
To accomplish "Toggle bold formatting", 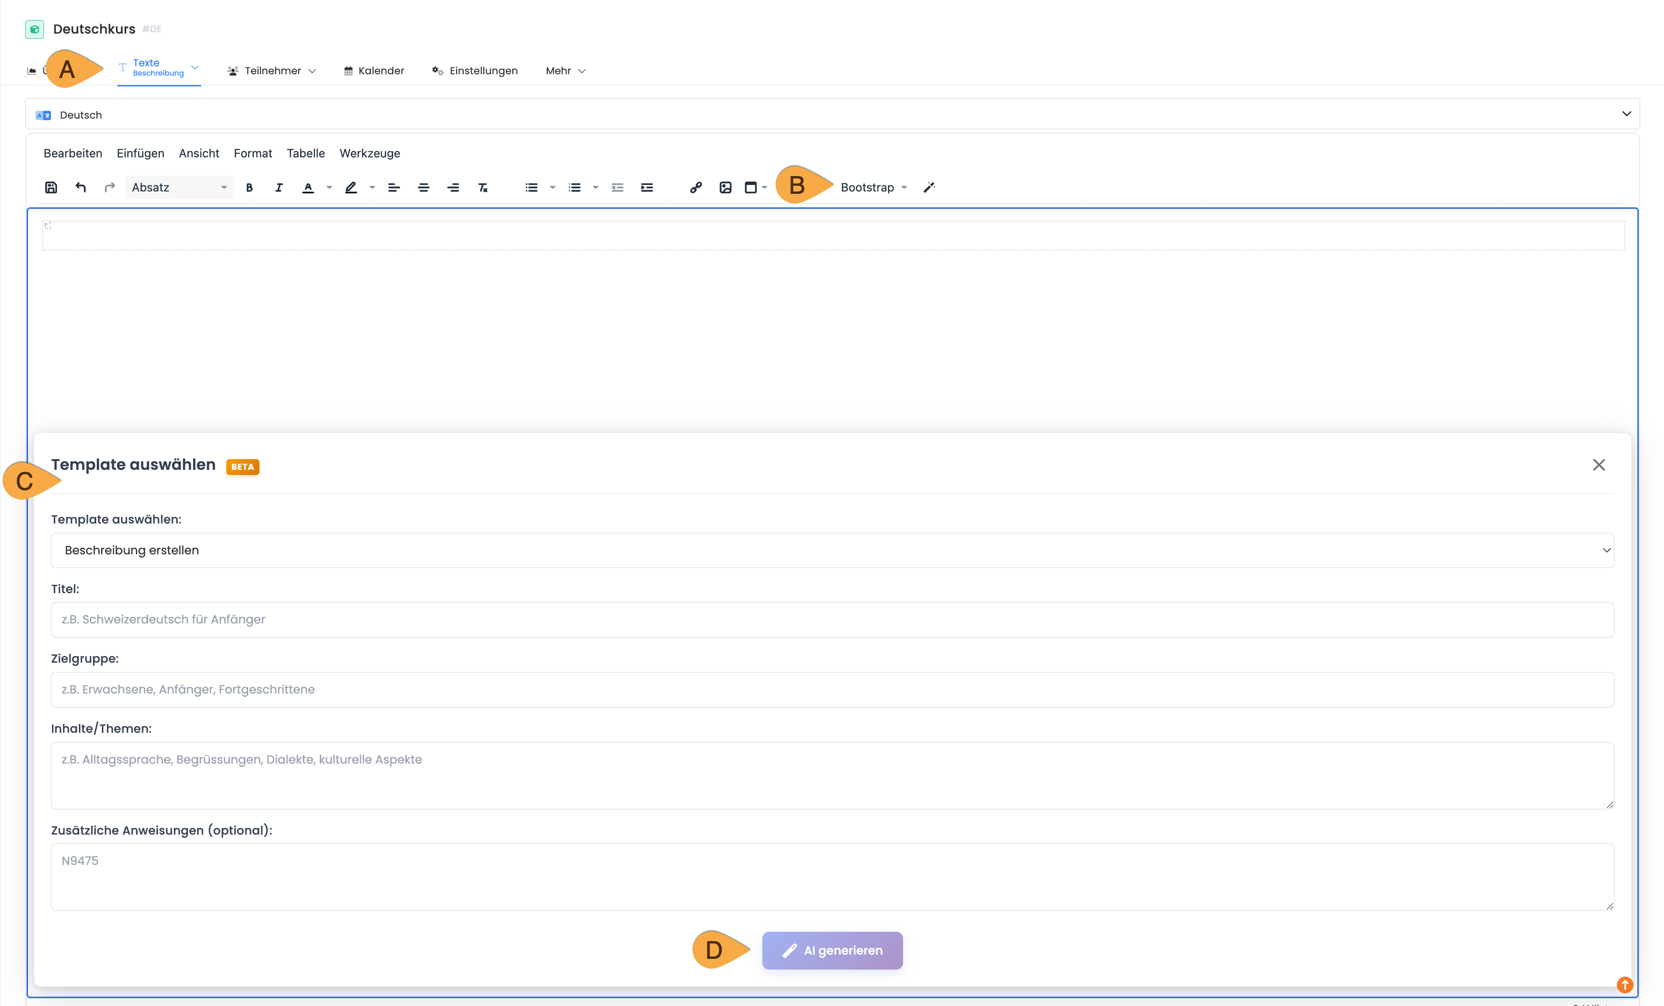I will (x=249, y=188).
